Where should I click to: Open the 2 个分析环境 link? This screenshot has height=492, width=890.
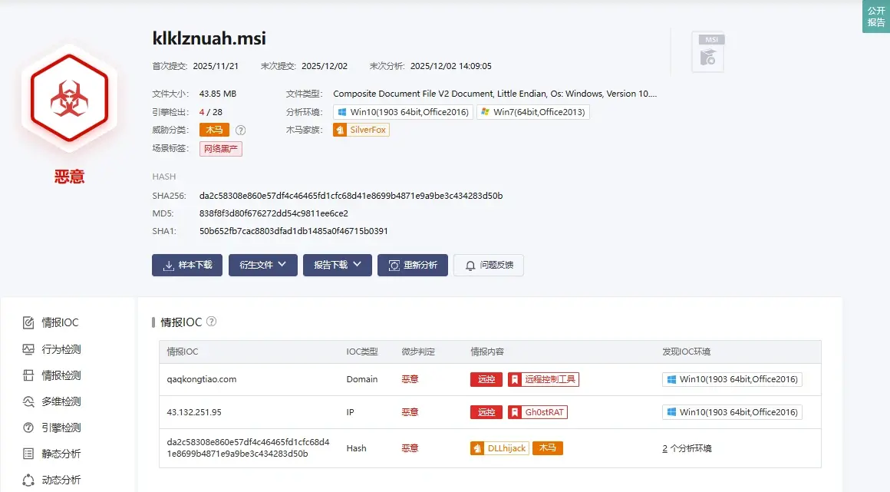pyautogui.click(x=687, y=448)
